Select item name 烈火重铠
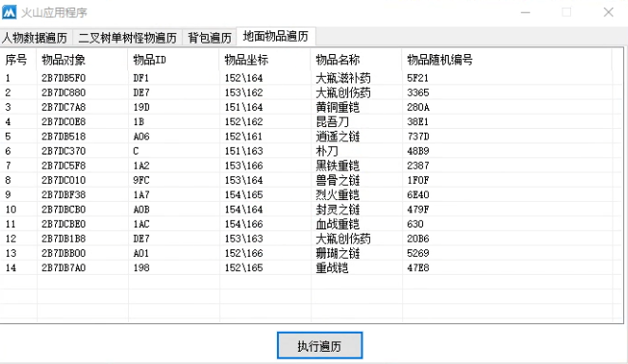The height and width of the screenshot is (364, 628). click(x=338, y=195)
